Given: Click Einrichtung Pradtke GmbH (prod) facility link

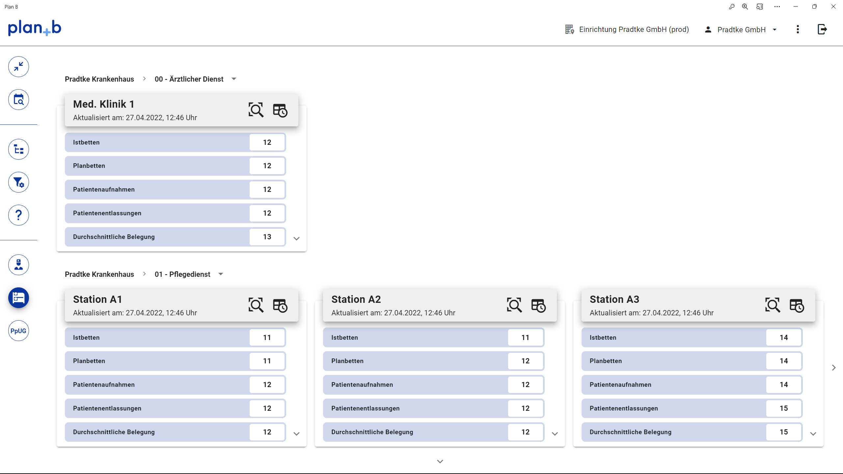Looking at the screenshot, I should pyautogui.click(x=627, y=30).
